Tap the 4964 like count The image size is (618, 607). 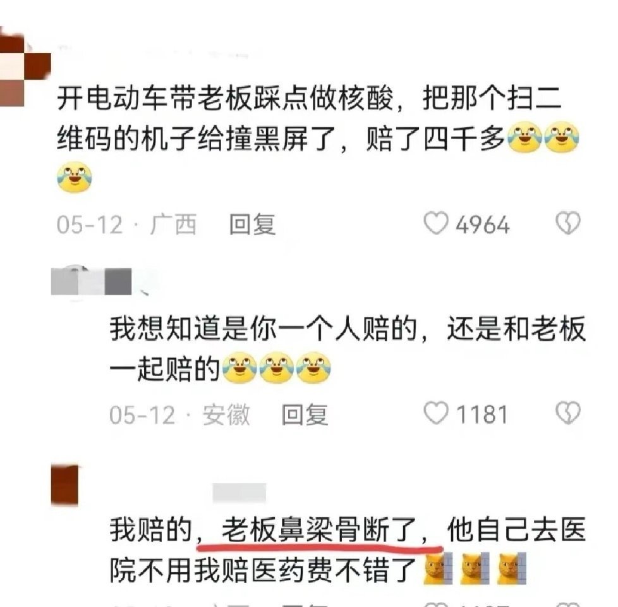click(x=483, y=225)
